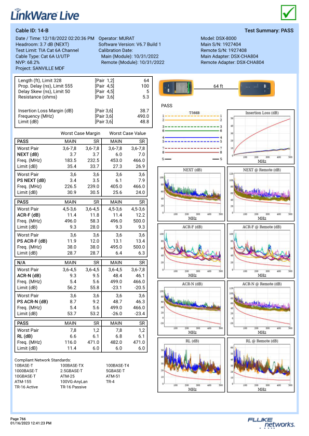Click the Project: SANVILLE MDF line
The image size is (309, 436).
coord(40,68)
